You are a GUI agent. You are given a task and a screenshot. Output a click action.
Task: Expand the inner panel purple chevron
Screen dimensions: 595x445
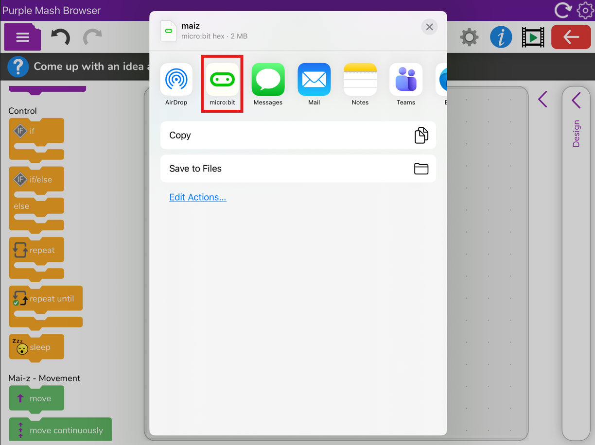point(543,100)
